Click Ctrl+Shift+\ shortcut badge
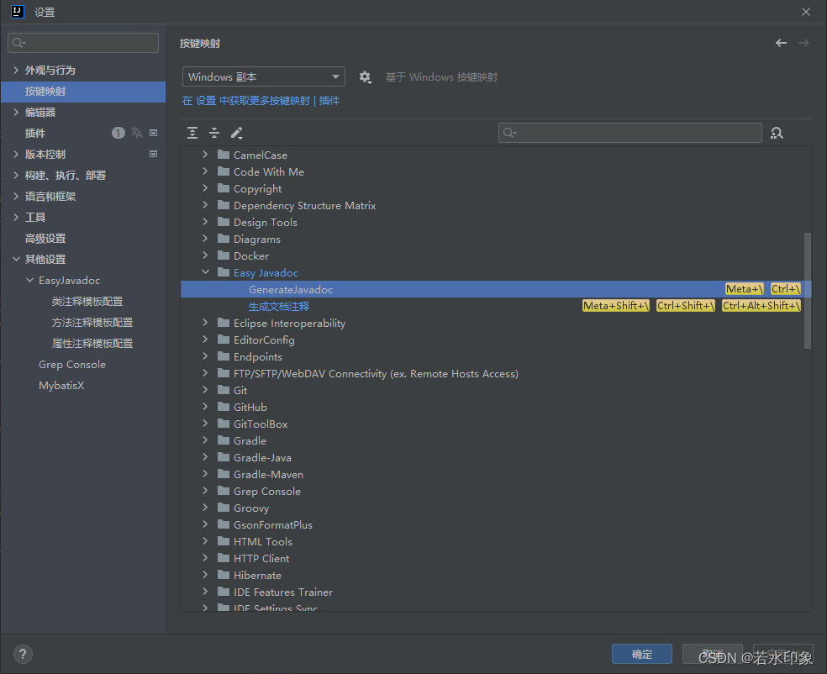 pos(686,305)
